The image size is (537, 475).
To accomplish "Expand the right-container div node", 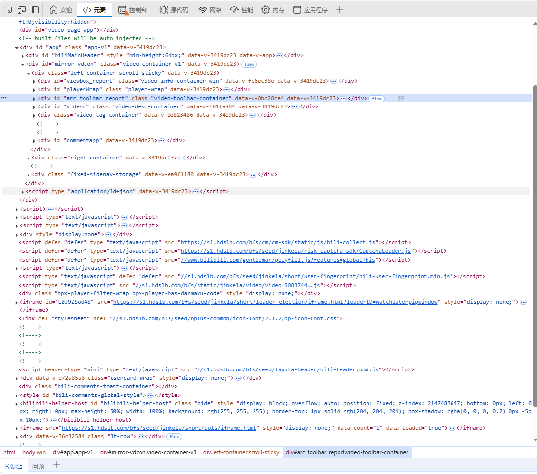I will pos(28,158).
